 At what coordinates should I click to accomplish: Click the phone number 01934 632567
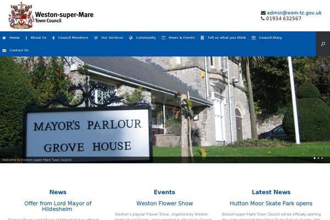(x=283, y=19)
